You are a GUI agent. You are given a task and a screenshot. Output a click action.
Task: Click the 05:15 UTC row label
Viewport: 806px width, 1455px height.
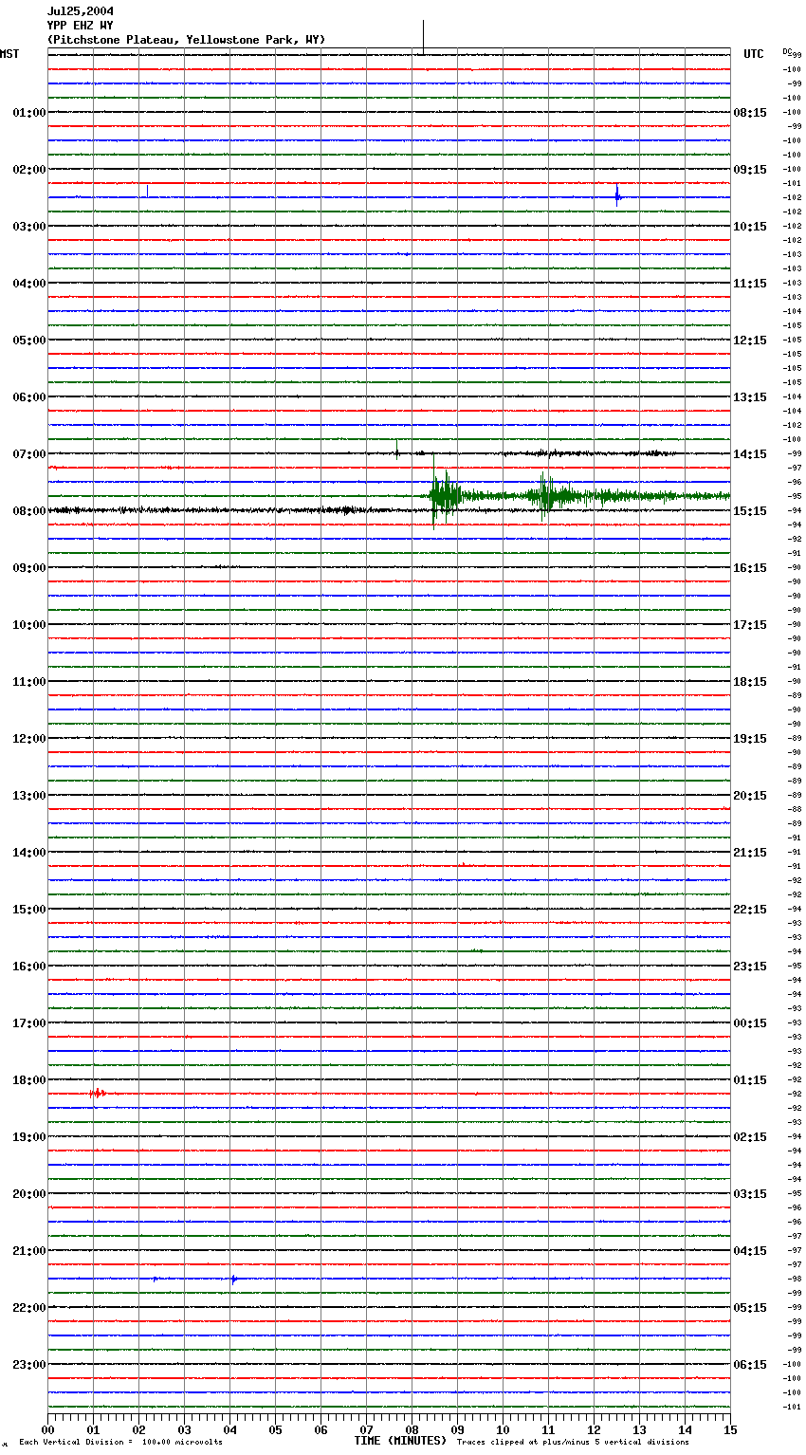(x=750, y=1308)
